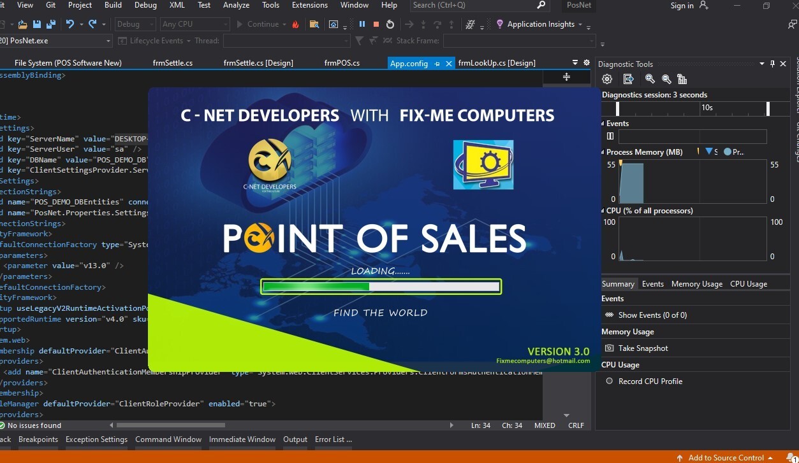Image resolution: width=799 pixels, height=463 pixels.
Task: Click Add to Source Control
Action: pyautogui.click(x=726, y=457)
